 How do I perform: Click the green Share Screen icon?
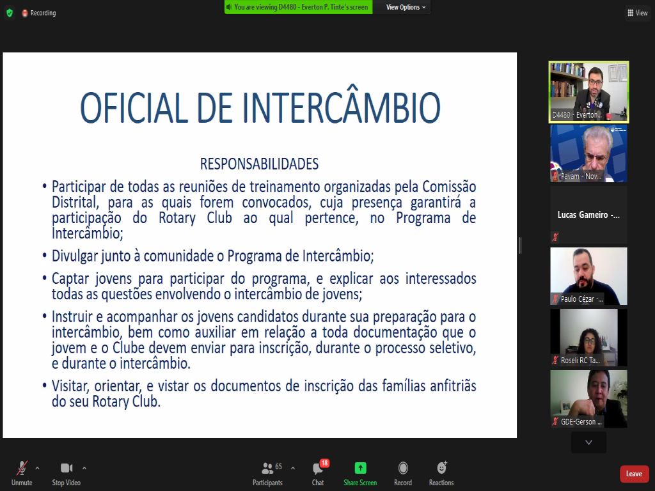tap(360, 473)
